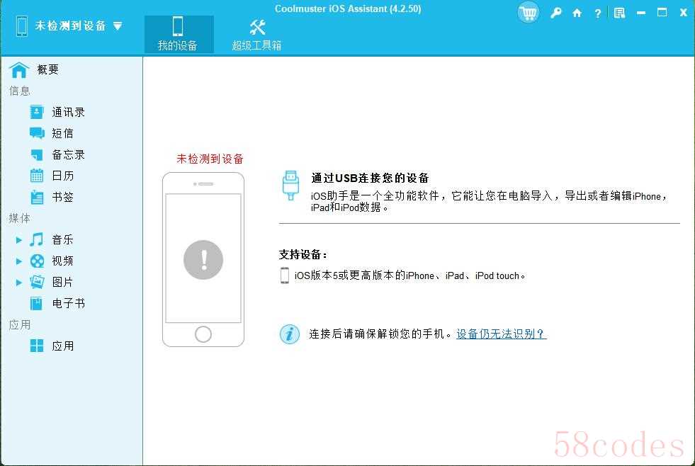The height and width of the screenshot is (466, 695).
Task: Click 支持设备: label
Action: coord(303,255)
